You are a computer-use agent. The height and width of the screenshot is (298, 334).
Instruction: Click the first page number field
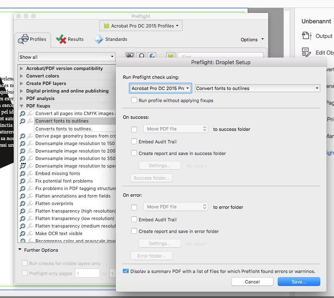coord(87,273)
